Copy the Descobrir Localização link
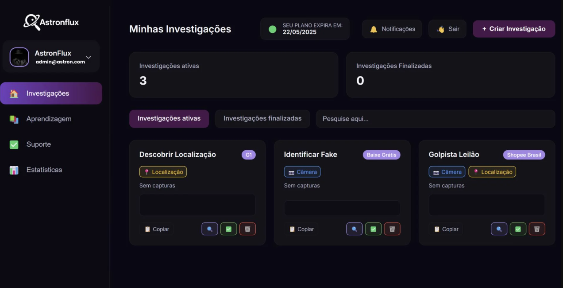Viewport: 563px width, 288px height. 157,229
